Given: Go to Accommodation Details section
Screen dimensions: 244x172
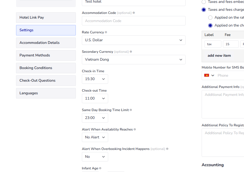Looking at the screenshot, I should point(46,43).
